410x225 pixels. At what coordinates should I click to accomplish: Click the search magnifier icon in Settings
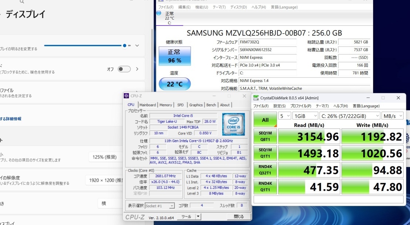22,1
